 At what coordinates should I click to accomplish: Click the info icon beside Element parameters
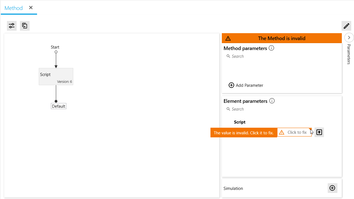point(272,101)
